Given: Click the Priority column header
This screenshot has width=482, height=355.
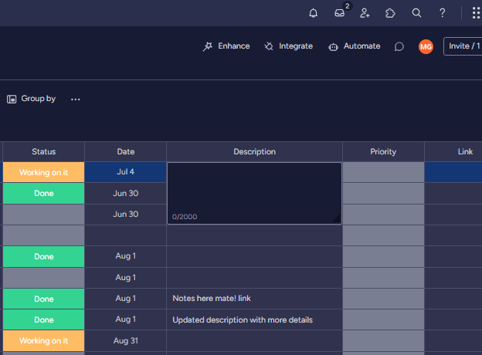Looking at the screenshot, I should tap(383, 152).
